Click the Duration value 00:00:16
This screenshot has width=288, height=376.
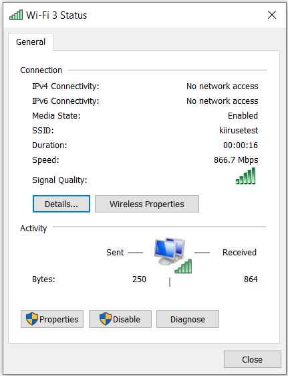click(241, 145)
